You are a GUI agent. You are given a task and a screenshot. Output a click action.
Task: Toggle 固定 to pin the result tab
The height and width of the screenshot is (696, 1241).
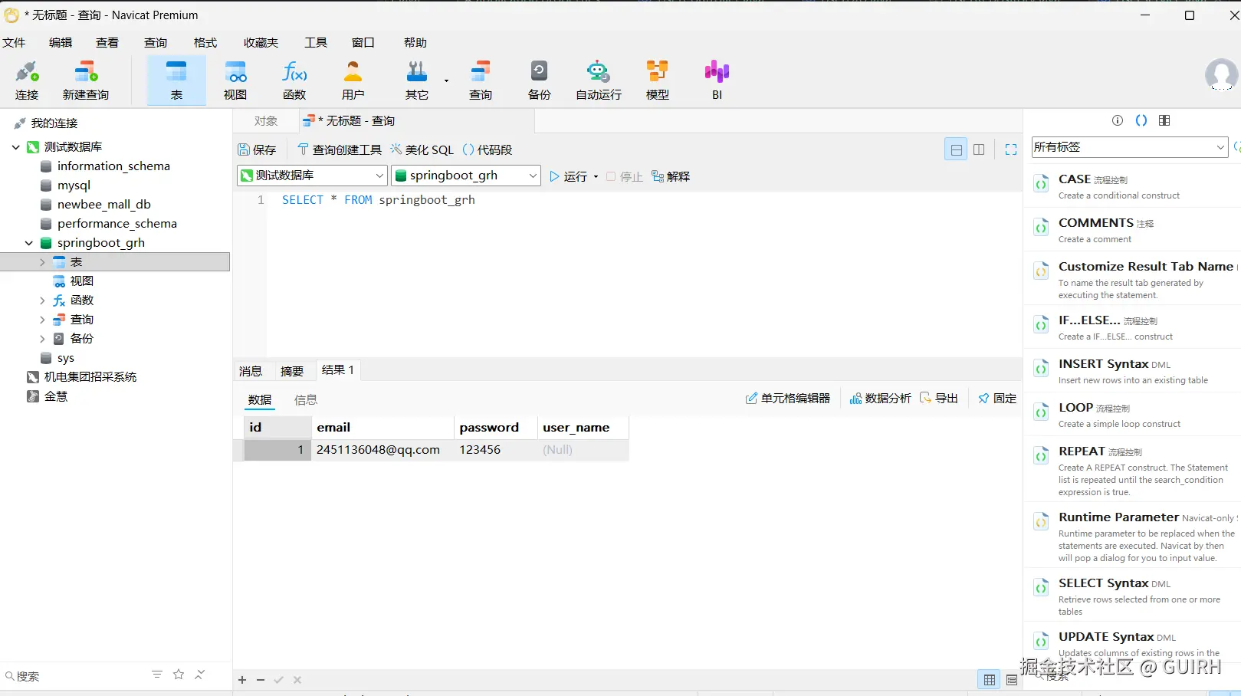point(997,399)
